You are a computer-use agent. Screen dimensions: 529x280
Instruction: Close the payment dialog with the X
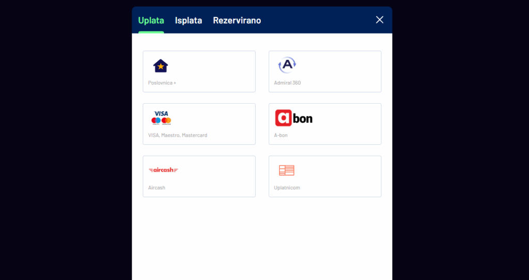click(x=380, y=20)
